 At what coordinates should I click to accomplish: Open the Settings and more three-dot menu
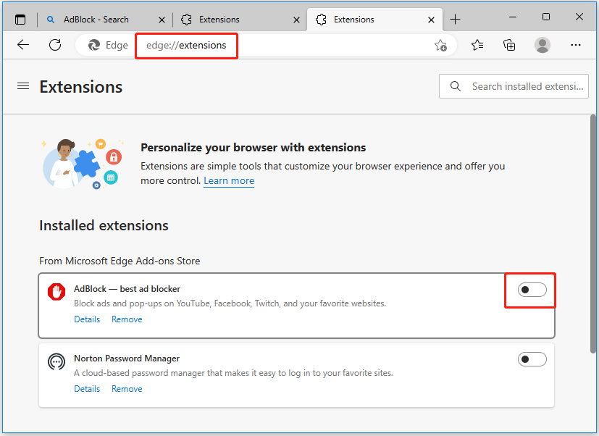(575, 44)
